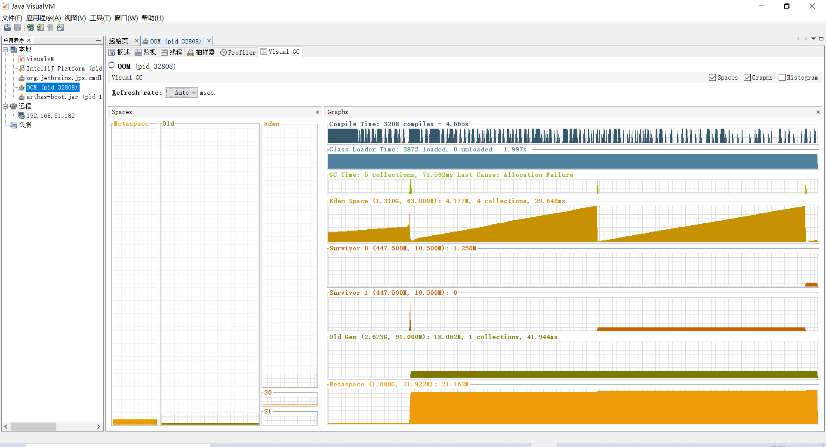Collapse the 本地 local tree node
Viewport: 826px width, 447px height.
(6, 49)
